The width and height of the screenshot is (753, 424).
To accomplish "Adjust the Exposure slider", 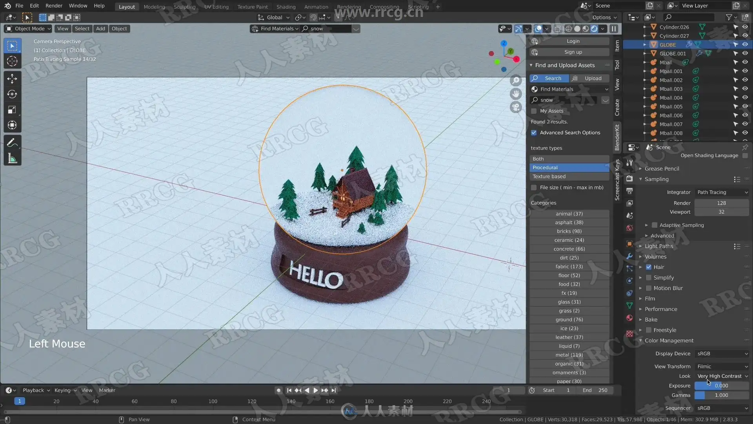I will 722,386.
